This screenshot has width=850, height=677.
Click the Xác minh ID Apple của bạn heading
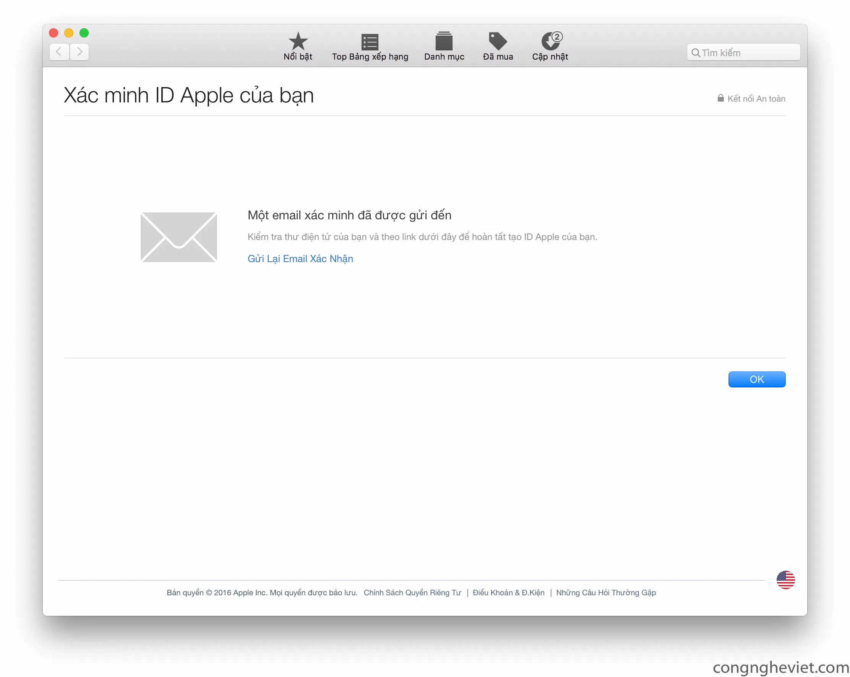(x=189, y=96)
